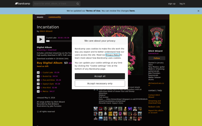Choose Accept necessary only

coord(100,84)
